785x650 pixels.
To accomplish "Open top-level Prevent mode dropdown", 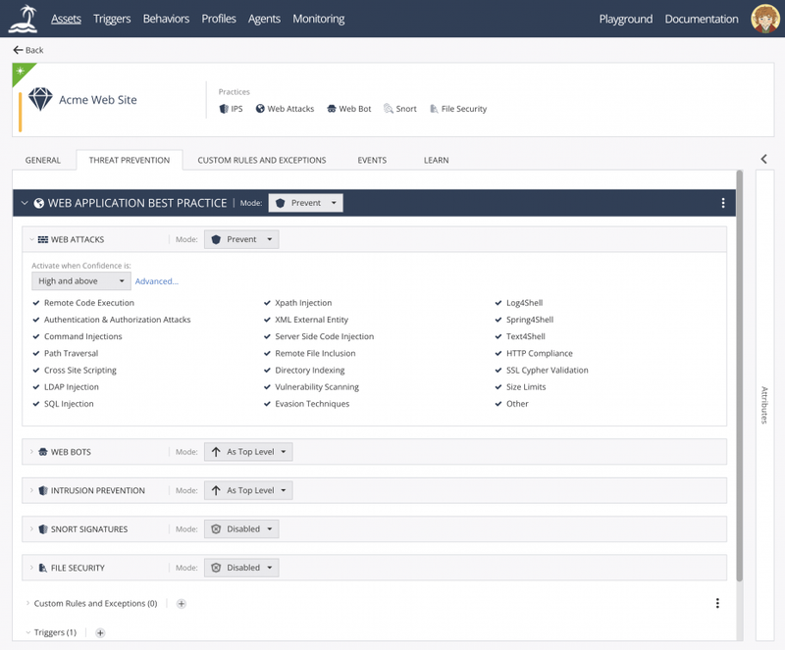I will pos(305,203).
